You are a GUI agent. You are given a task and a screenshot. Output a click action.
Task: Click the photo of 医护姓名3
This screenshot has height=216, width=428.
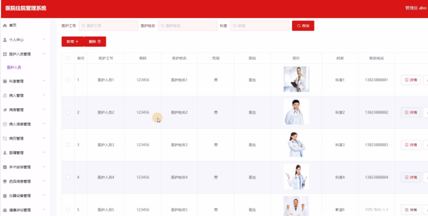[296, 144]
